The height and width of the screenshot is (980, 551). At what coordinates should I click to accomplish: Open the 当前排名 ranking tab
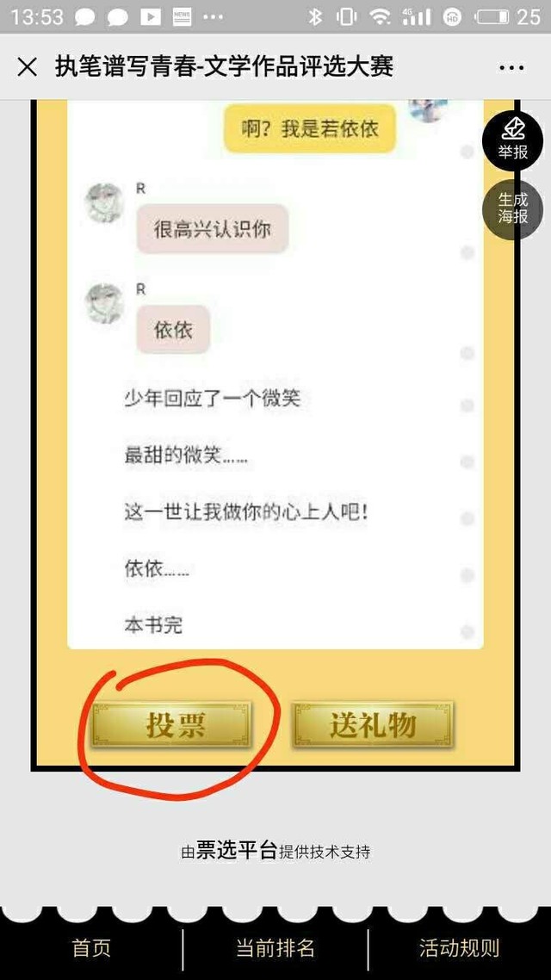point(275,947)
